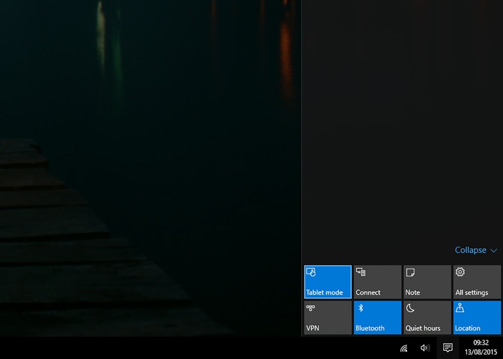
Task: Disable Location
Action: 477,317
